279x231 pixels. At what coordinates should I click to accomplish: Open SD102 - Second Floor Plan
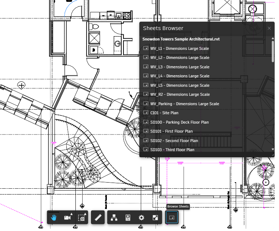coord(174,141)
